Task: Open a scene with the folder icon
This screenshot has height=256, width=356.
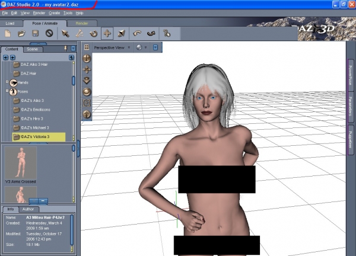Action: tap(21, 34)
